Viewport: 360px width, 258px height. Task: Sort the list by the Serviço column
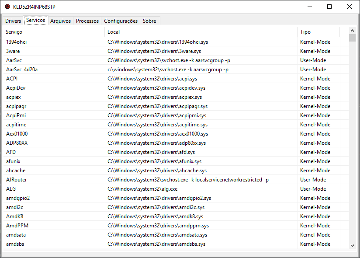(14, 32)
